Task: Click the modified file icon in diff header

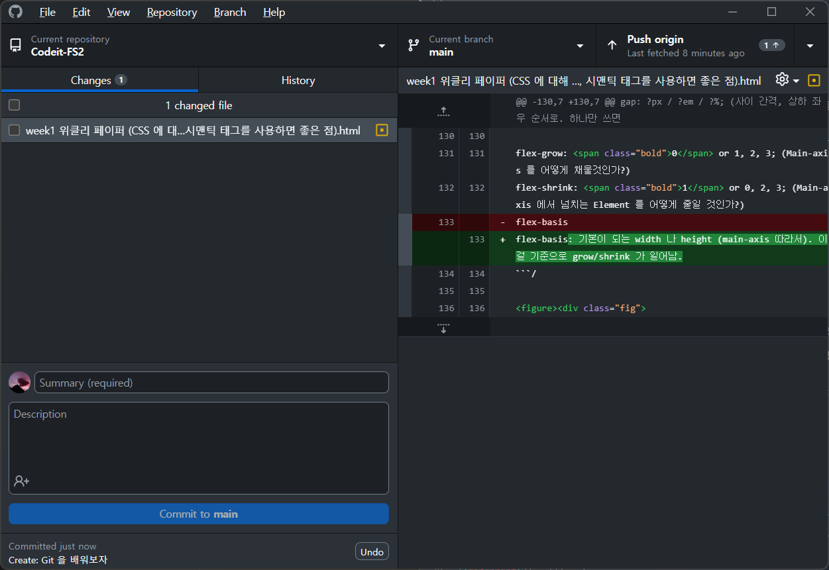Action: point(814,80)
